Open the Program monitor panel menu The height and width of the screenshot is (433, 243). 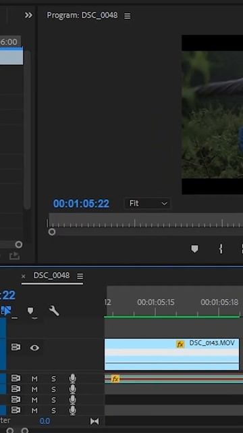tap(127, 16)
